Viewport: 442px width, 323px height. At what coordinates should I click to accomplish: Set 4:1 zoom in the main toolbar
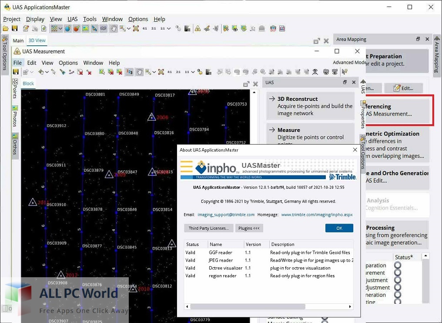[x=144, y=28]
